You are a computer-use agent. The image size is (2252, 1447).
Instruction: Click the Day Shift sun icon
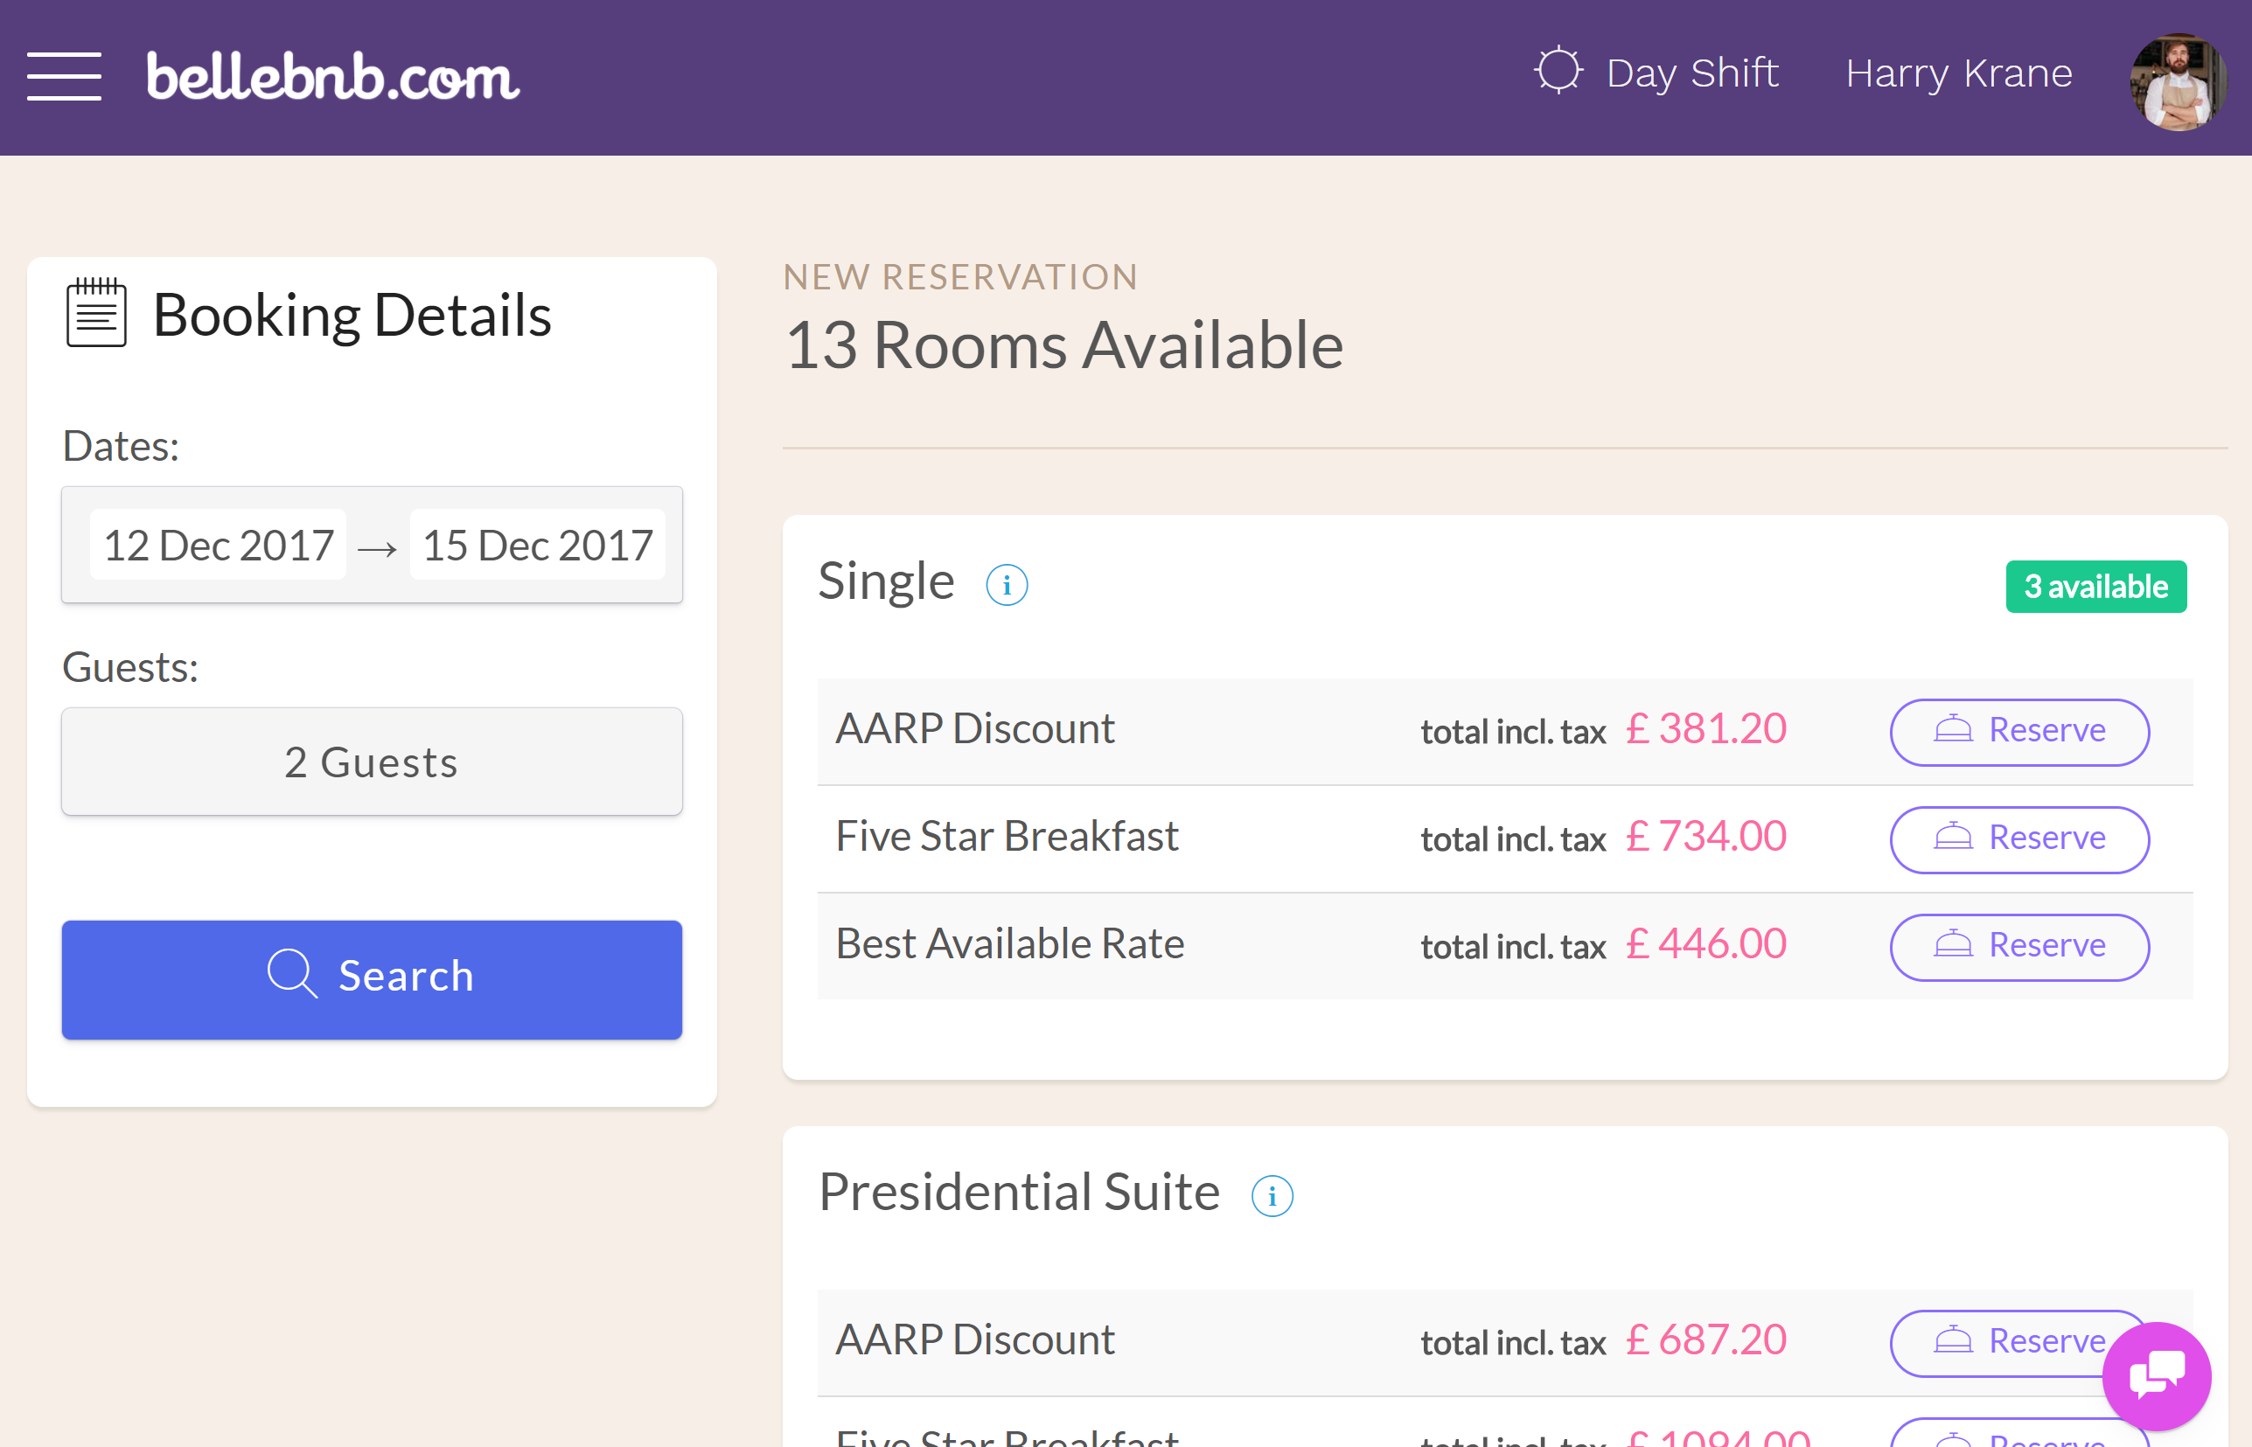pyautogui.click(x=1556, y=71)
